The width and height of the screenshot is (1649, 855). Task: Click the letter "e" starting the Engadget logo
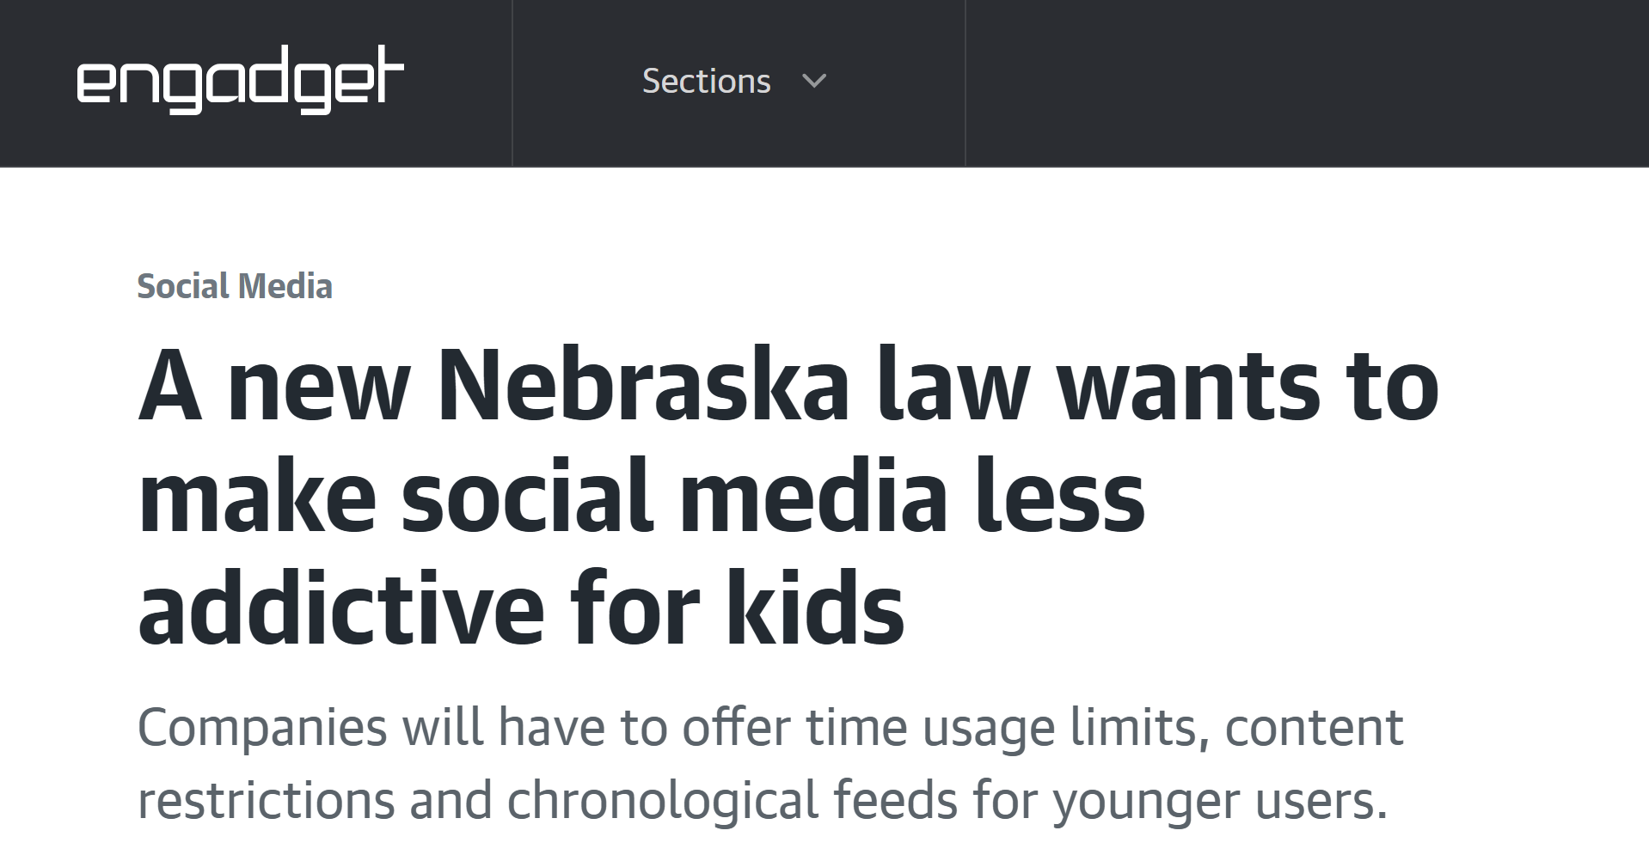click(x=93, y=84)
